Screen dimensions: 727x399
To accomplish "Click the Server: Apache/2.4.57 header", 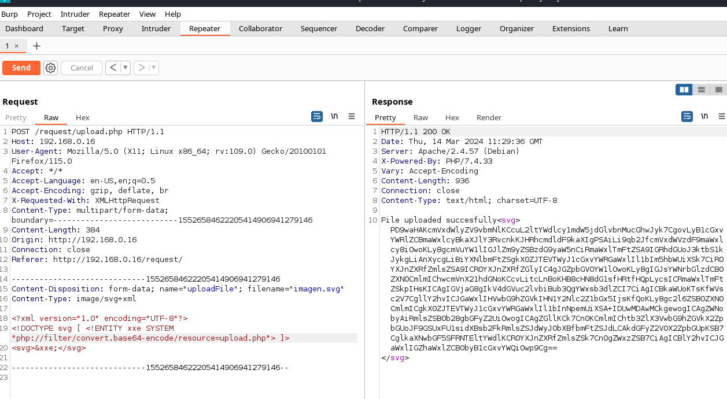I will tap(450, 152).
